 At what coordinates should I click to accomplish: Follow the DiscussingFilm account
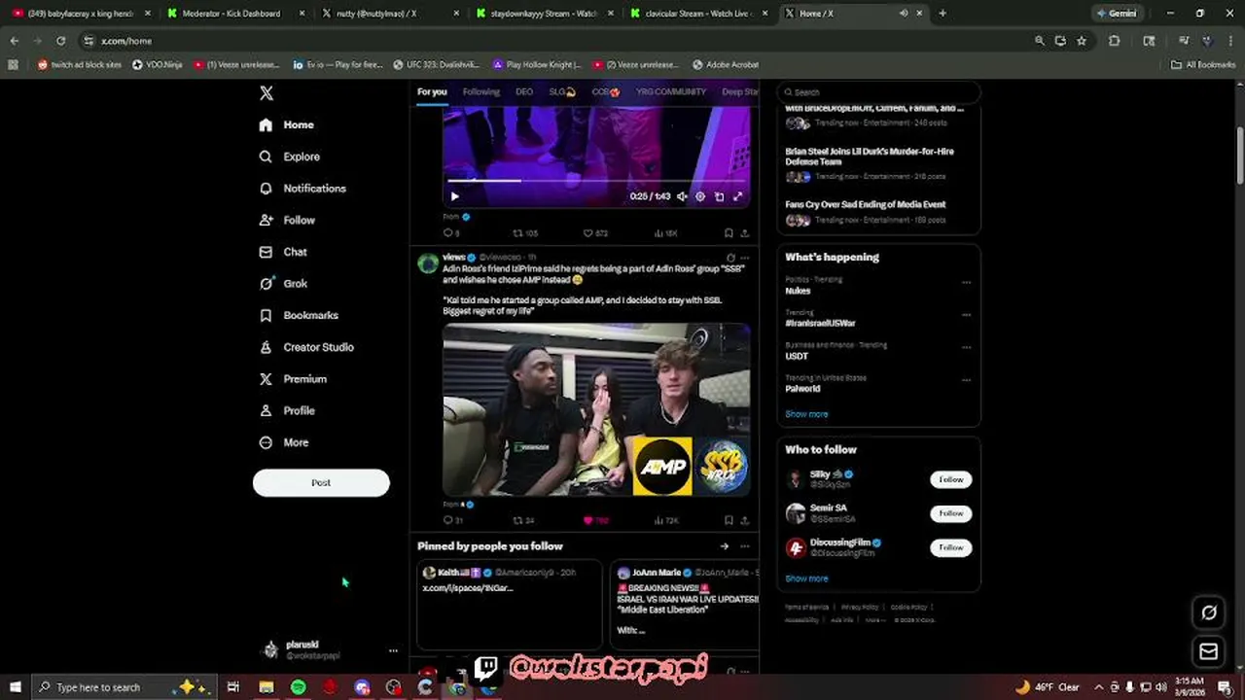(950, 547)
